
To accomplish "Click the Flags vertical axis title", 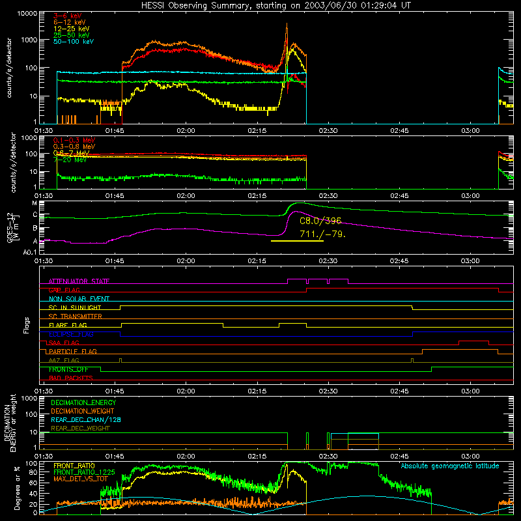I will (27, 325).
